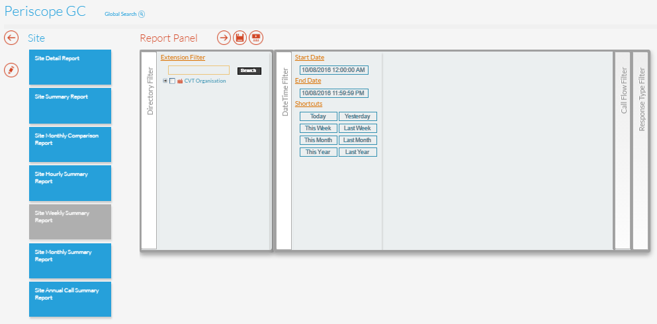Open the Response Type Filter tab
This screenshot has height=324, width=657.
coord(641,151)
